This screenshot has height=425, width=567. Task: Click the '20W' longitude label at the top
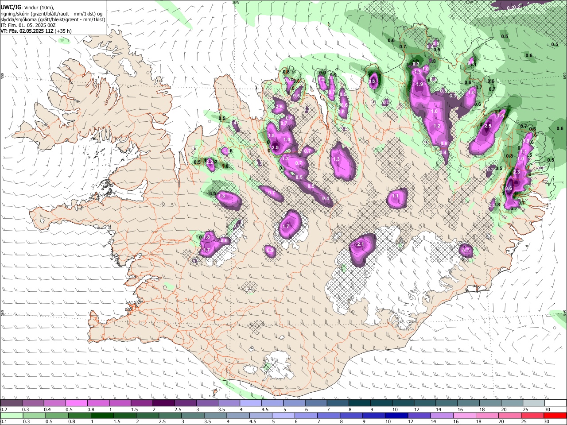236,2
